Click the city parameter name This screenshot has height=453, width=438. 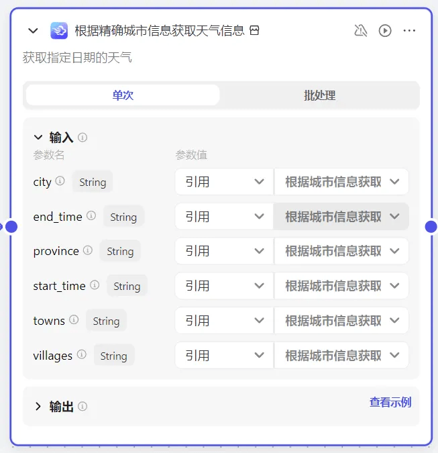point(42,182)
